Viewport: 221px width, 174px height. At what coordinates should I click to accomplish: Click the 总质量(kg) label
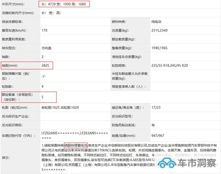tap(120, 30)
